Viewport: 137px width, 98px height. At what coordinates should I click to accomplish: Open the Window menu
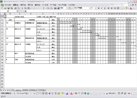click(62, 5)
